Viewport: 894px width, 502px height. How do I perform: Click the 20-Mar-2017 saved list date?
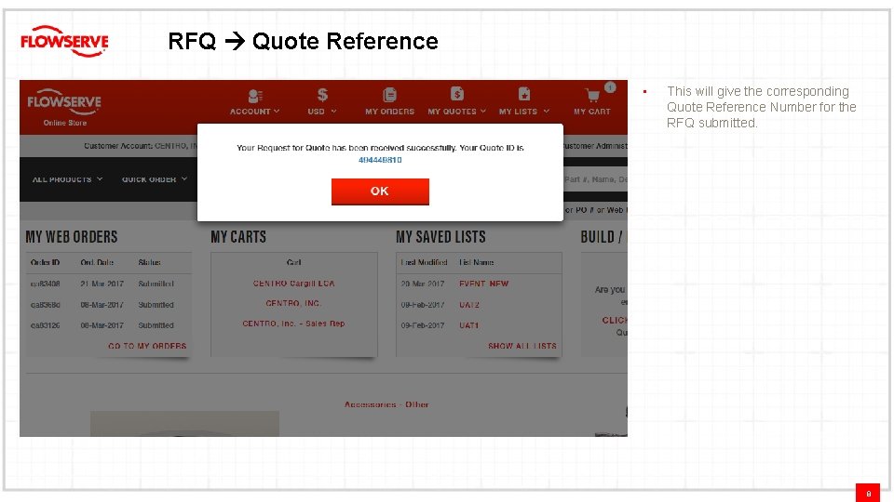tap(423, 284)
